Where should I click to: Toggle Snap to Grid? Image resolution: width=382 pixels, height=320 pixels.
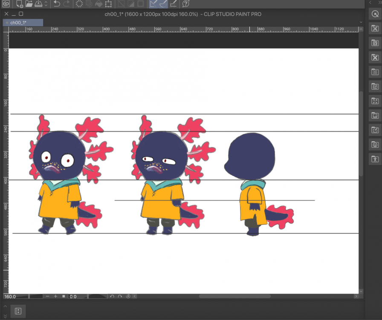(173, 4)
